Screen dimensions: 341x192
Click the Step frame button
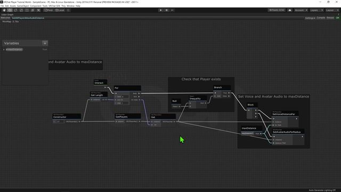(x=172, y=10)
